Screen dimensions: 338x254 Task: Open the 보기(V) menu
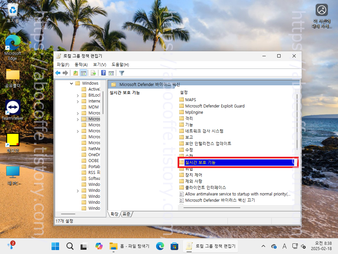click(100, 64)
